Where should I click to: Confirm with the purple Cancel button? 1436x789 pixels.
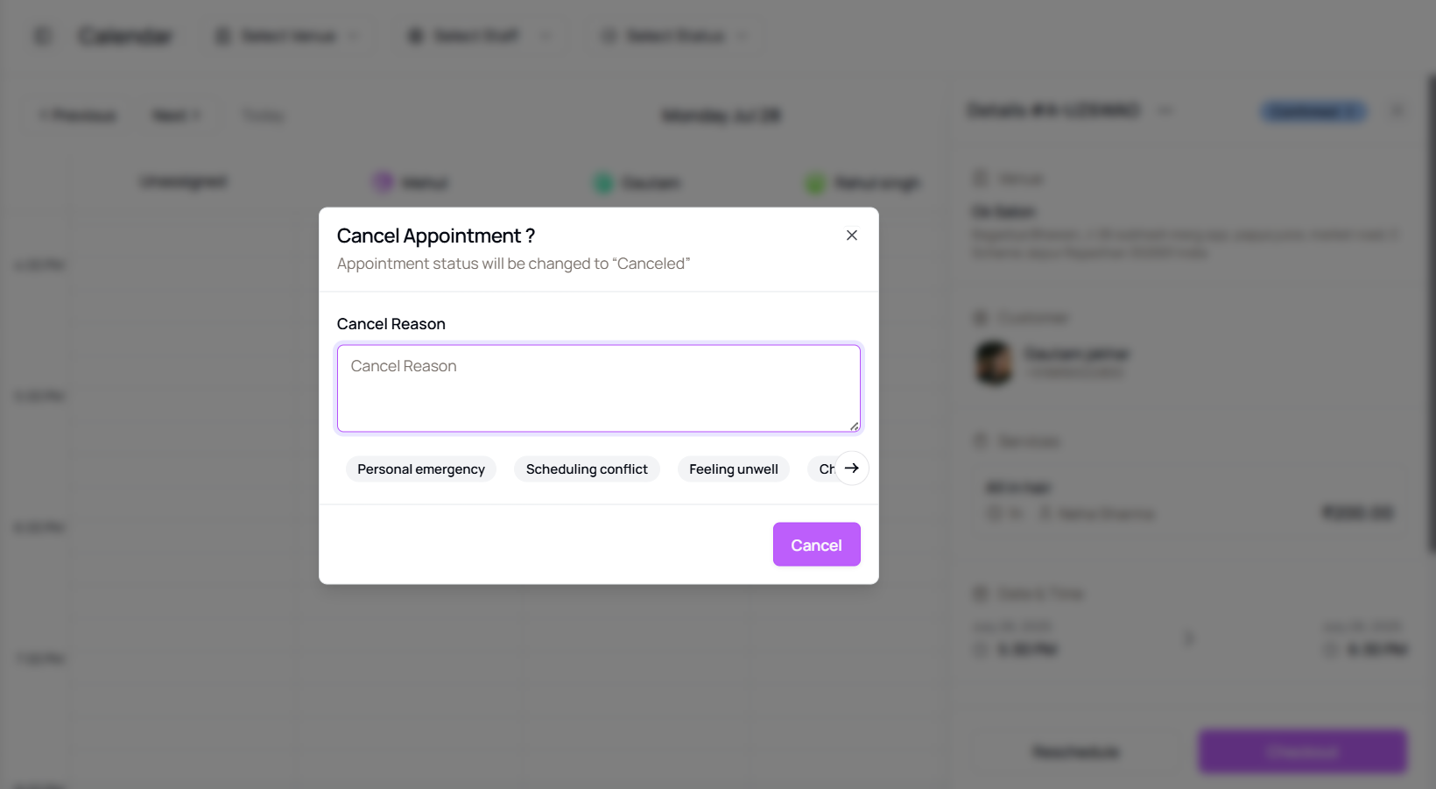pos(817,545)
